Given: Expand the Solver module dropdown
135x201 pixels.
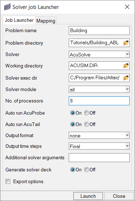Looking at the screenshot, I should [99, 89].
